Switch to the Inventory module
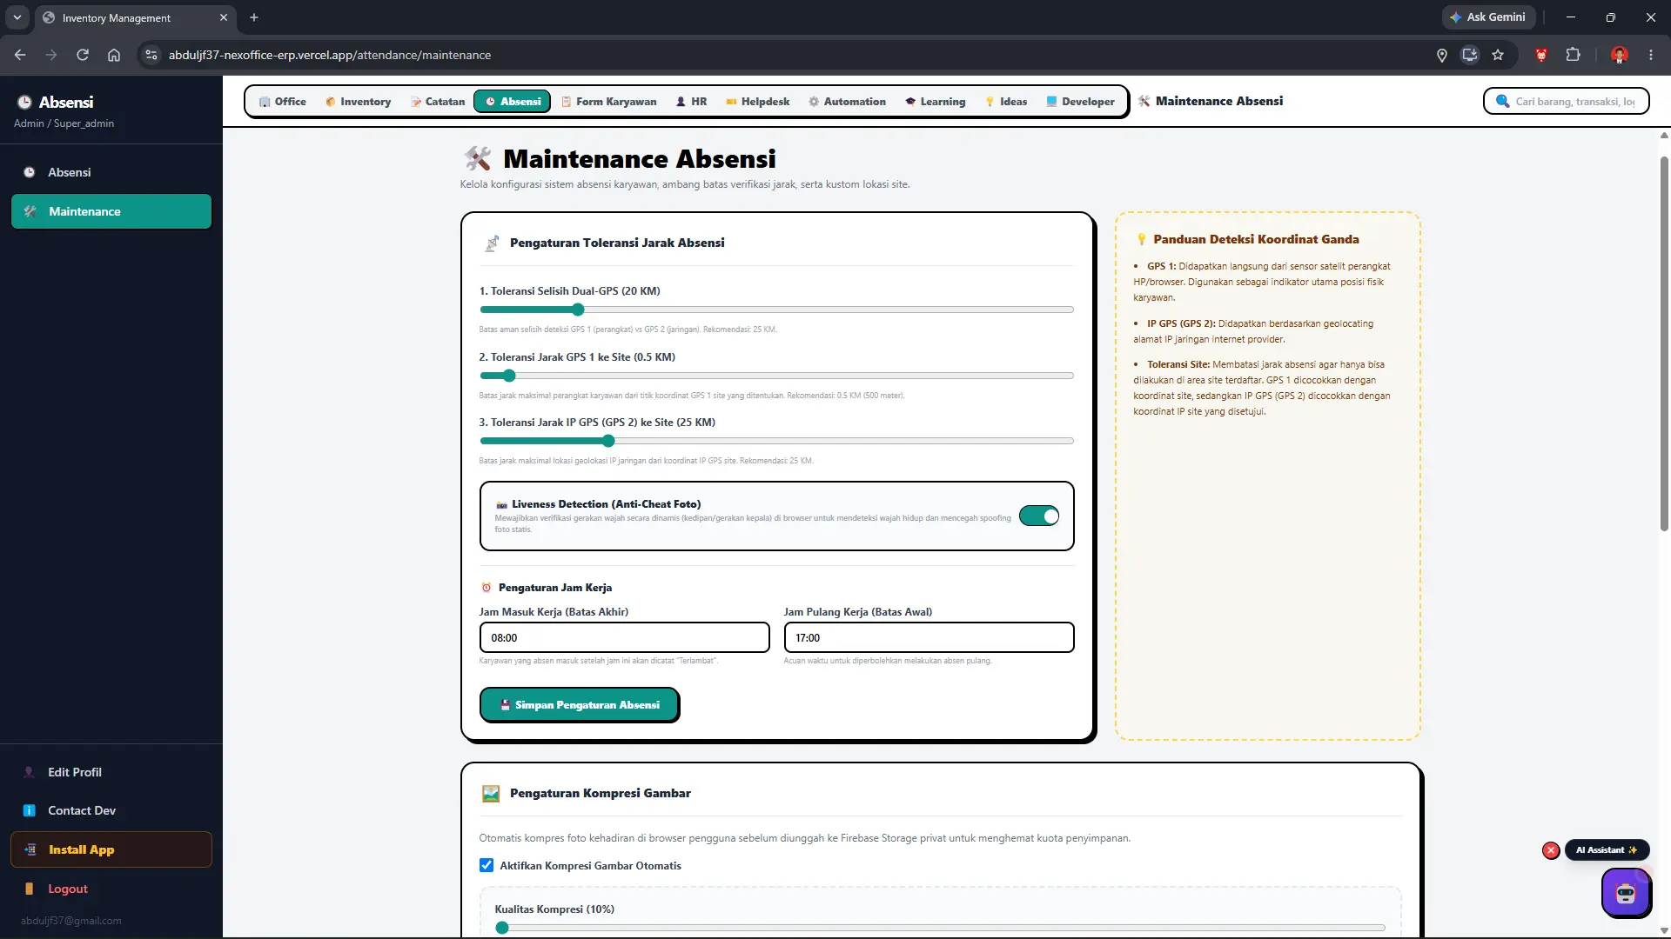 (358, 101)
